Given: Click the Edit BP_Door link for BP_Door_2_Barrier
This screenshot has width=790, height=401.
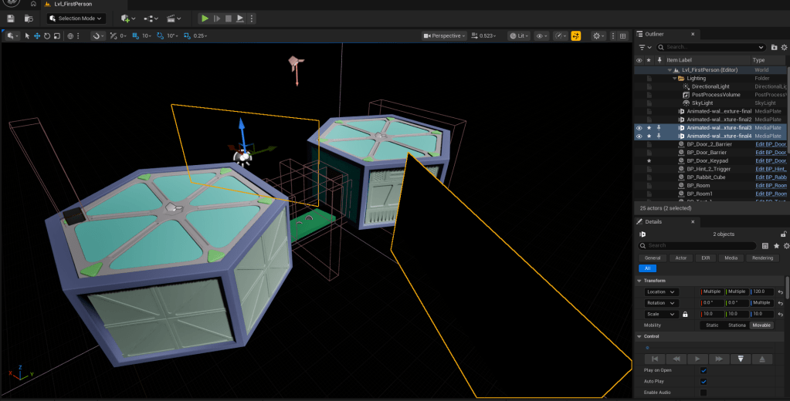Looking at the screenshot, I should (x=771, y=144).
